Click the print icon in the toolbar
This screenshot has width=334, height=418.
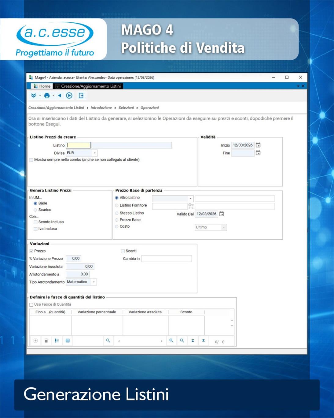pyautogui.click(x=47, y=96)
